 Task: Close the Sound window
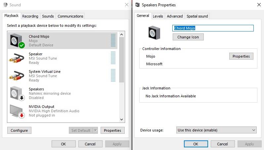tap(127, 5)
